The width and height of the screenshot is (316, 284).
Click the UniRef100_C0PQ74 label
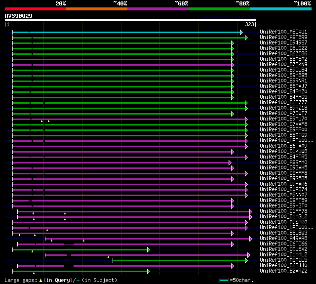pyautogui.click(x=283, y=190)
